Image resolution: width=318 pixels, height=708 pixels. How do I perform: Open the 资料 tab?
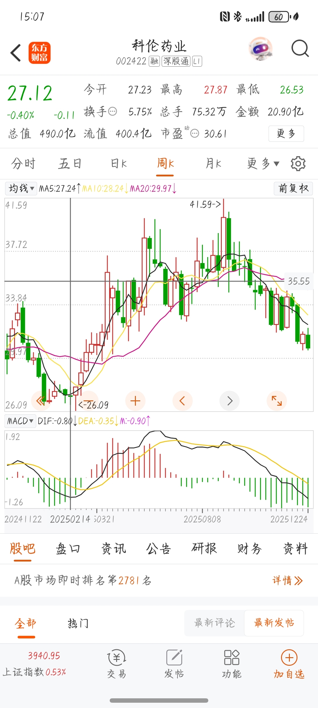click(x=295, y=549)
